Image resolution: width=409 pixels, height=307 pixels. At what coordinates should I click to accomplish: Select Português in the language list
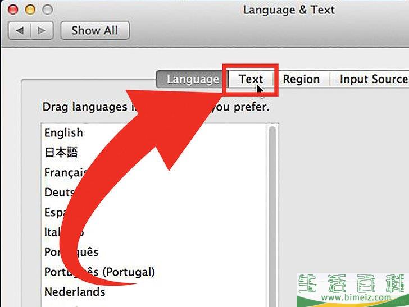(x=154, y=252)
